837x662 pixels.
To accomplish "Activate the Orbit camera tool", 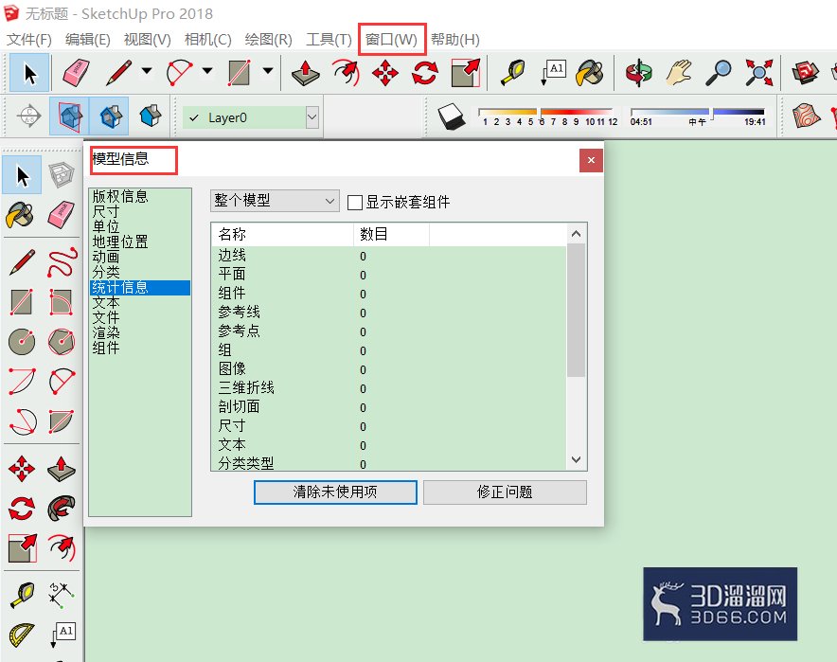I will click(638, 73).
